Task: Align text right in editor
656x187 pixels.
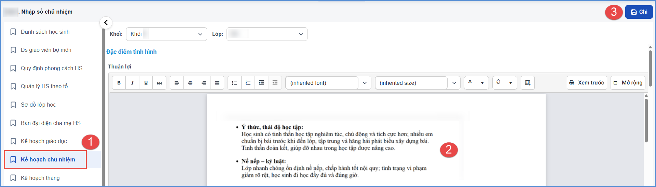Action: 204,83
